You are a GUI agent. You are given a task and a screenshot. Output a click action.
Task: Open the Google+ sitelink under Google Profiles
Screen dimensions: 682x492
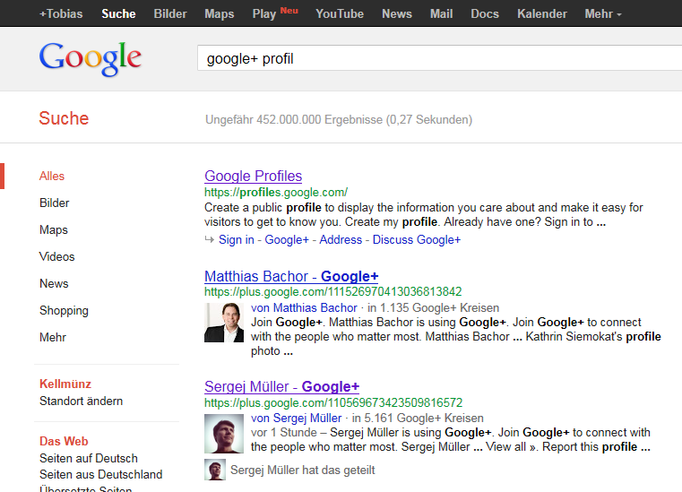pos(287,239)
